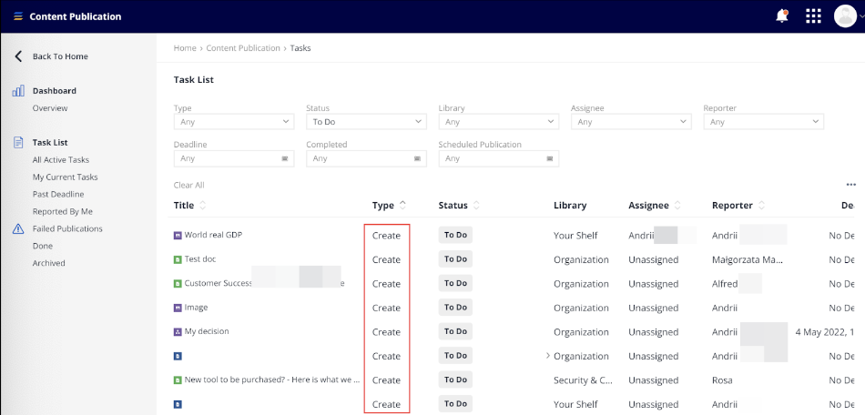Sort by Status column arrows

click(x=476, y=206)
